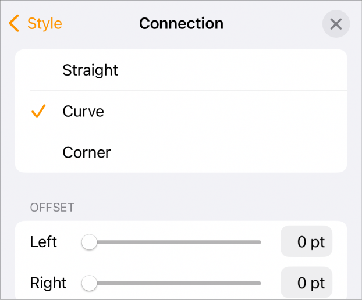Viewport: 362px width, 300px height.
Task: Click the Right offset slider handle
Action: click(89, 283)
